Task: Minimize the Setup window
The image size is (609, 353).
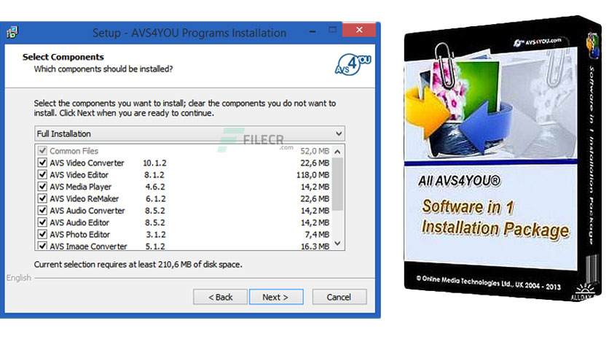Action: pos(313,31)
